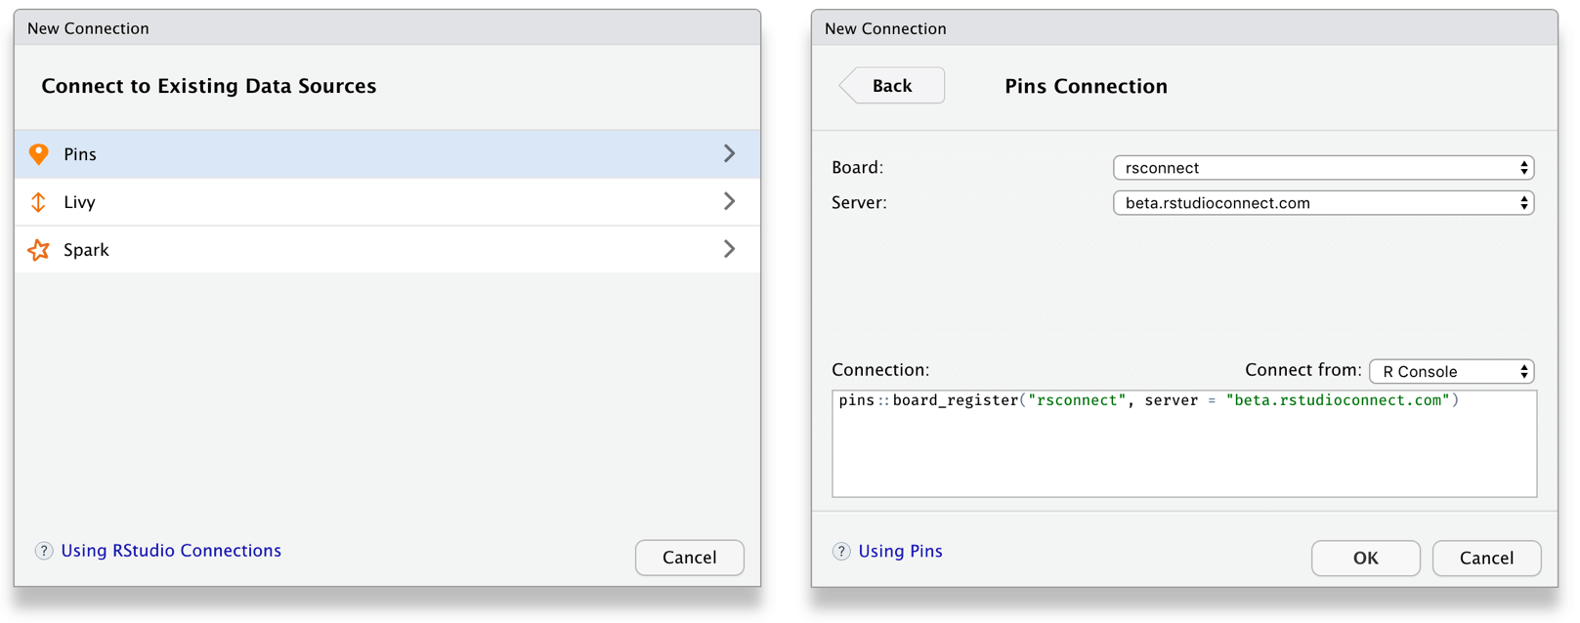Cancel the Pins Connection dialog
Screen dimensions: 1580x623
[x=1486, y=558]
